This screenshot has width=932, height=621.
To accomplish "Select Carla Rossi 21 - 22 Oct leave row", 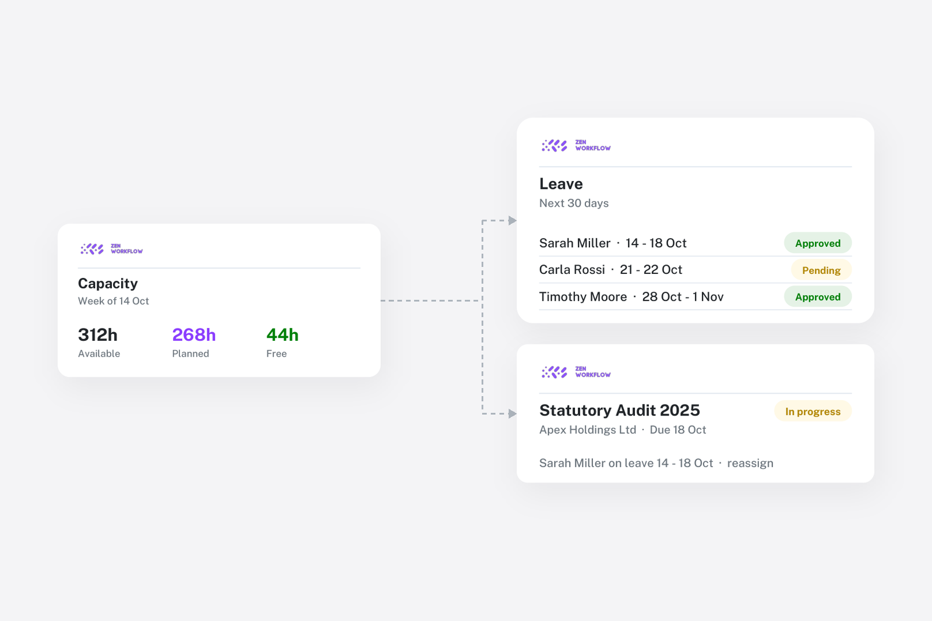I will [x=696, y=270].
